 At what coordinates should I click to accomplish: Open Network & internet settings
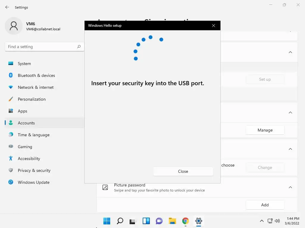point(45,87)
